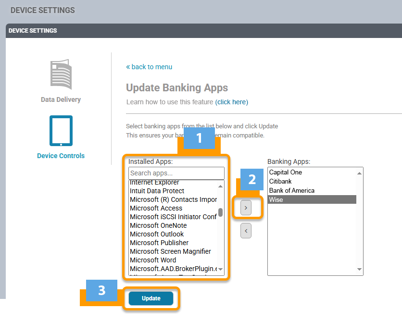Select Internet Explorer in Installed Apps
The image size is (402, 322).
173,183
